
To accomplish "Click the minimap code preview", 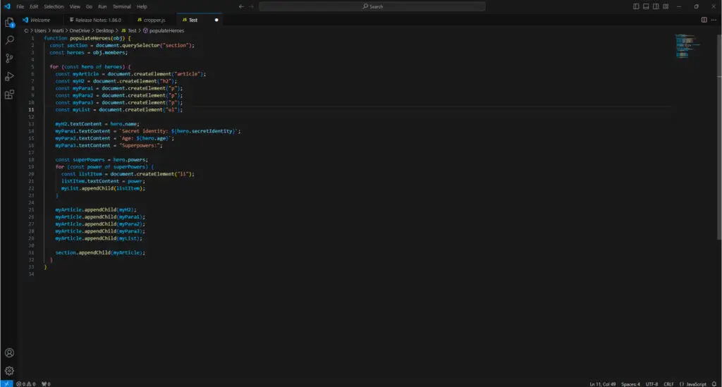I will (688, 46).
